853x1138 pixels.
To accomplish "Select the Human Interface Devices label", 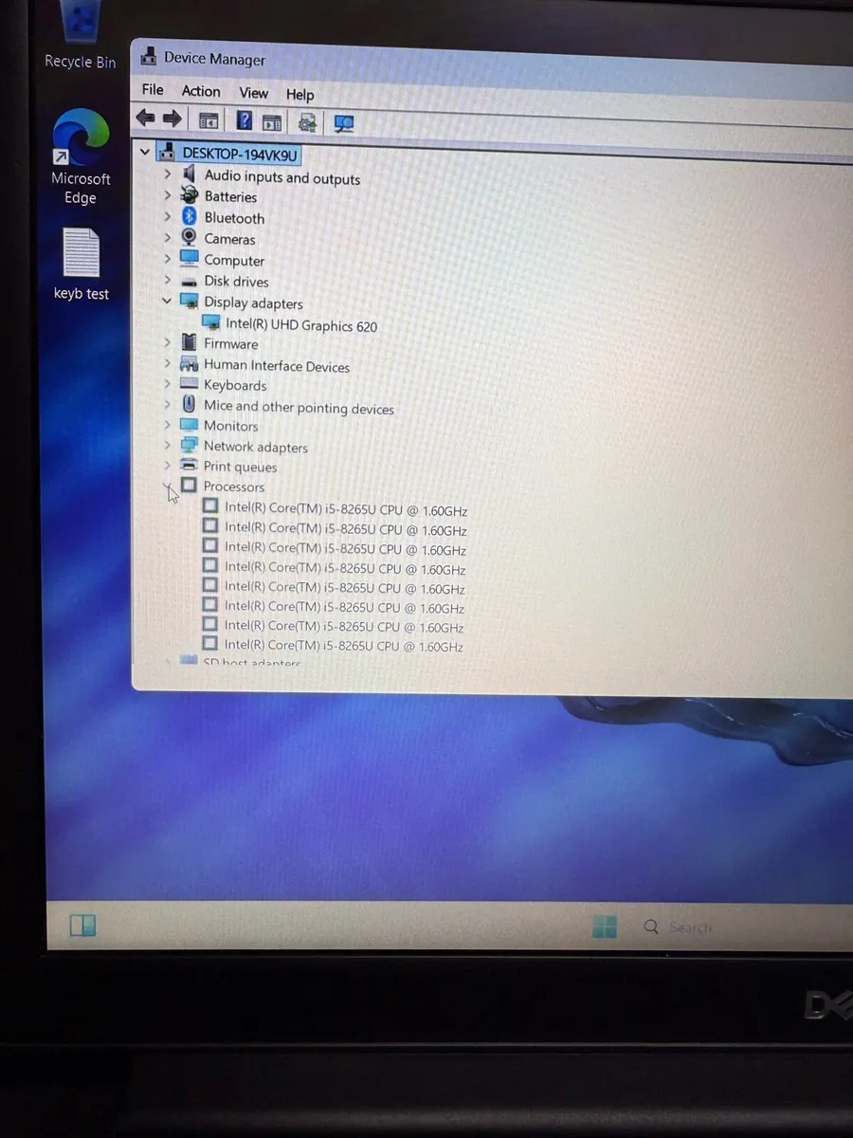I will click(276, 365).
